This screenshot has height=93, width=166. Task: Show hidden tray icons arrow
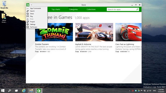[130, 91]
